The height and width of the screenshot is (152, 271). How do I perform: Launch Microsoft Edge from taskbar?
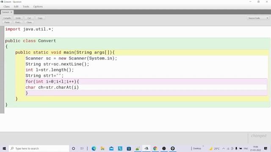coord(94,148)
